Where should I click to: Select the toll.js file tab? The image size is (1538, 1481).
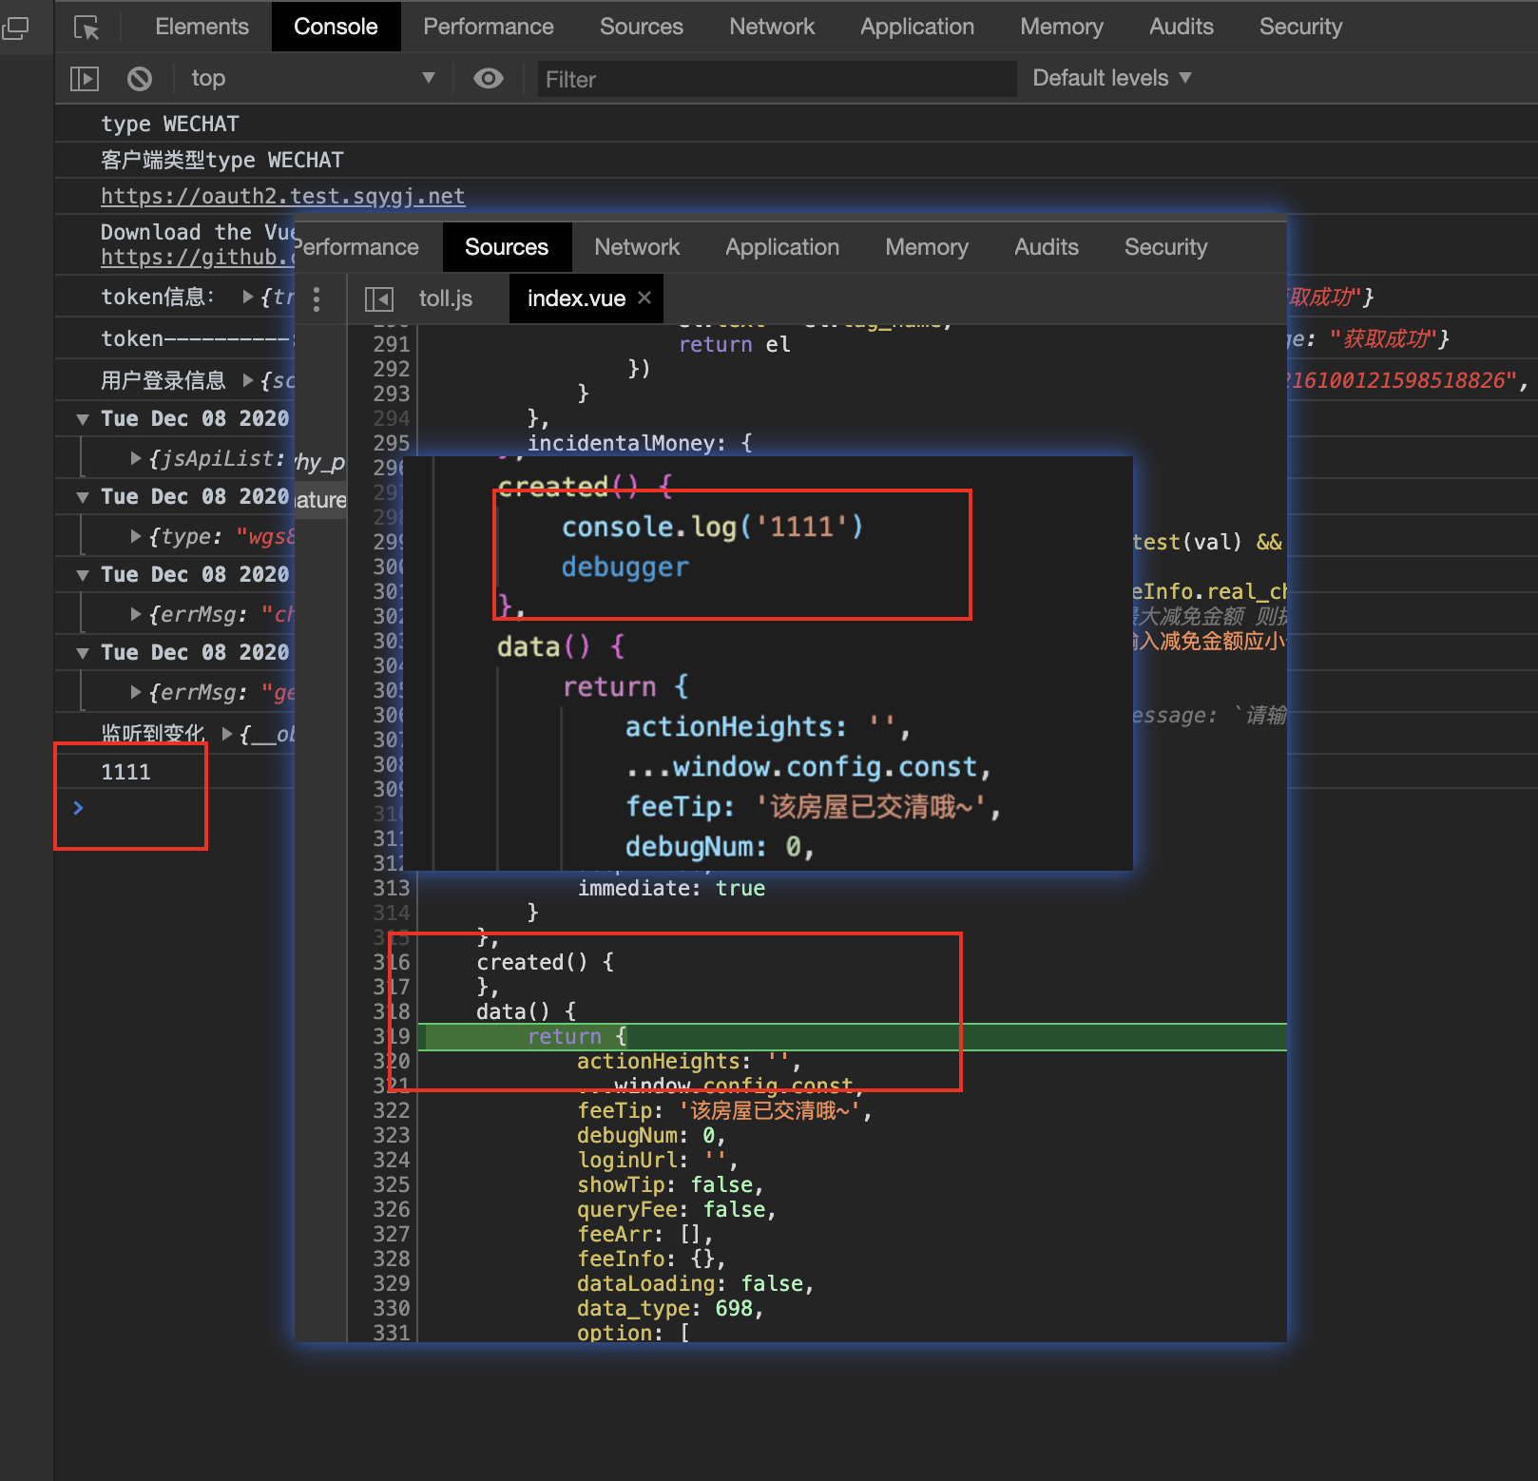445,299
